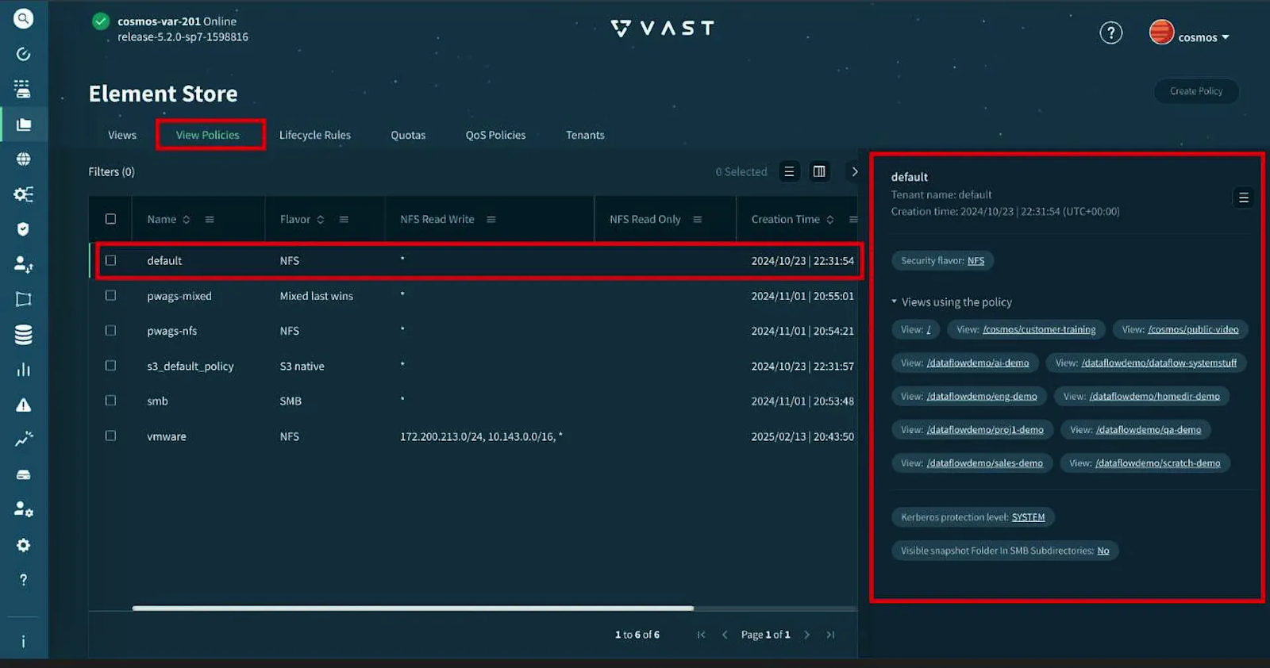
Task: Open the Flavor column menu icon
Action: 344,220
